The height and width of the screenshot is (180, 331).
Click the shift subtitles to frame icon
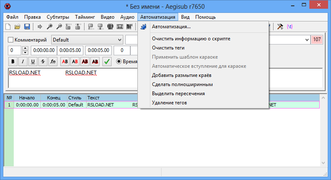coord(129,27)
